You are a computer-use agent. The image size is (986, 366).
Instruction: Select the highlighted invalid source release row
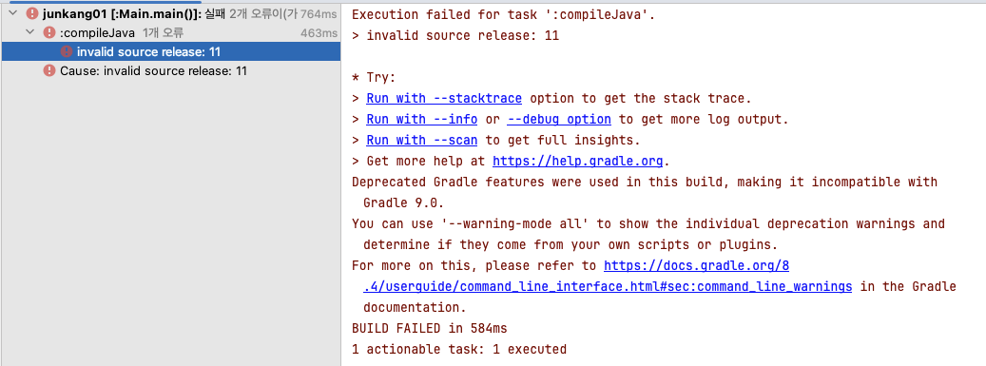[x=170, y=51]
